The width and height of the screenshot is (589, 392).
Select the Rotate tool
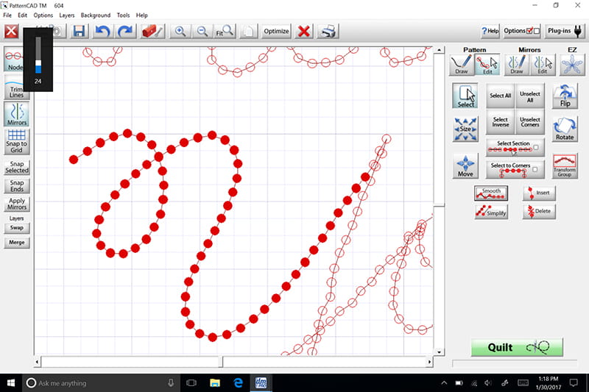(565, 129)
